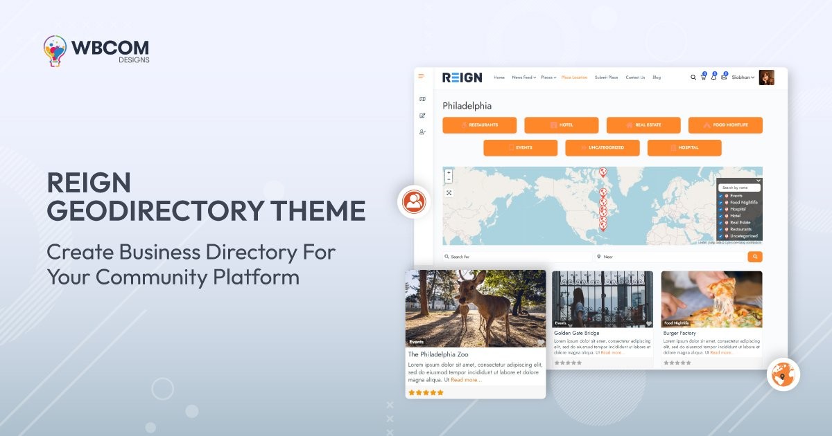This screenshot has height=436, width=832.
Task: Click the Golden Gate Bridge listing title
Action: click(577, 333)
